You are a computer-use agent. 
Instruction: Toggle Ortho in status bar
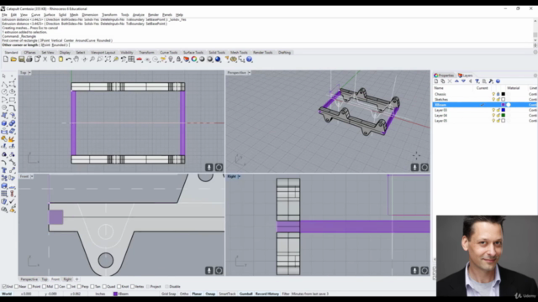tap(184, 294)
